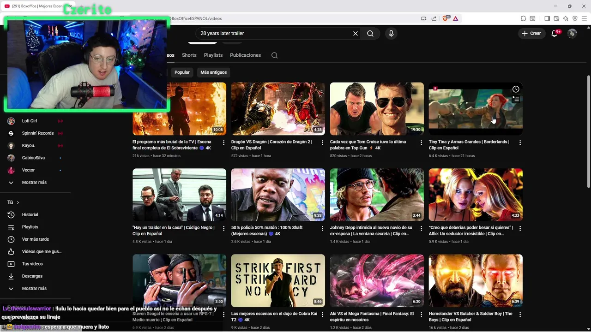The image size is (591, 332).
Task: Open Brave Shields icon in address bar
Action: [x=446, y=18]
